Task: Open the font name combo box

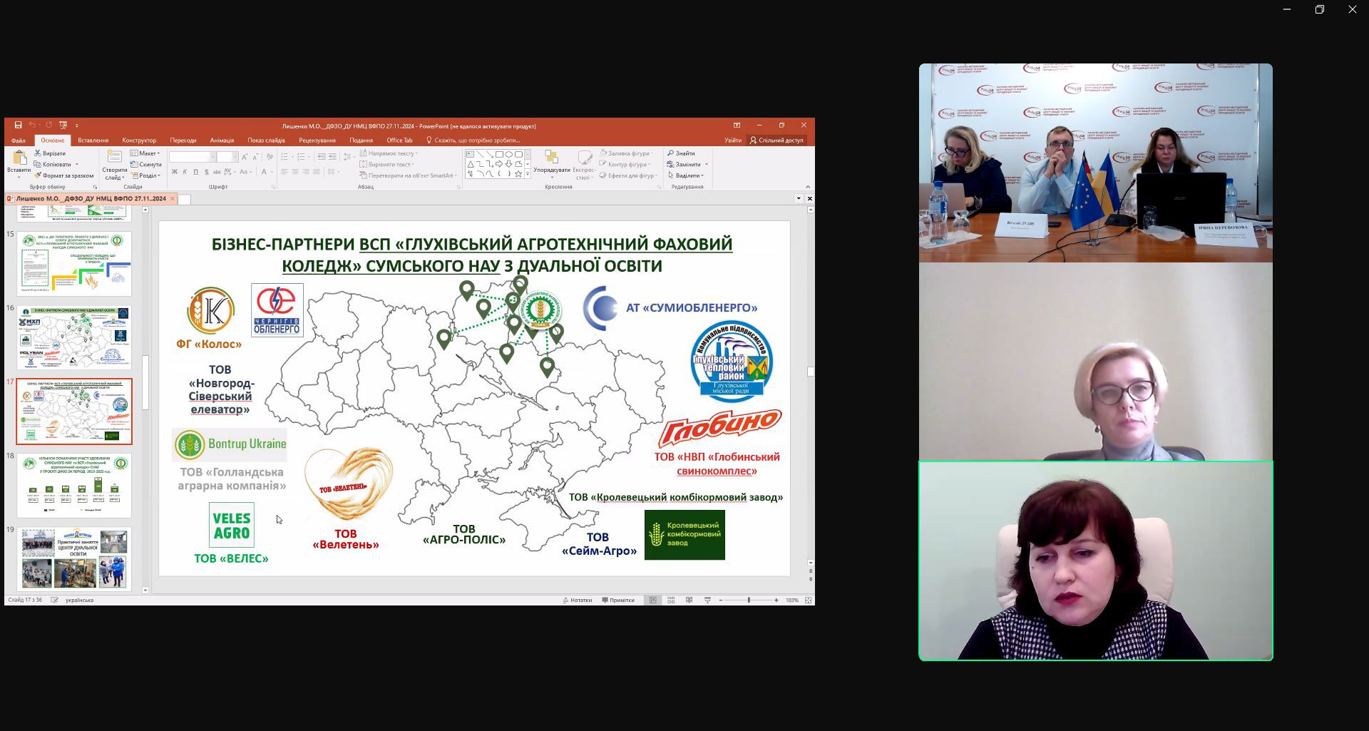Action: pyautogui.click(x=193, y=157)
